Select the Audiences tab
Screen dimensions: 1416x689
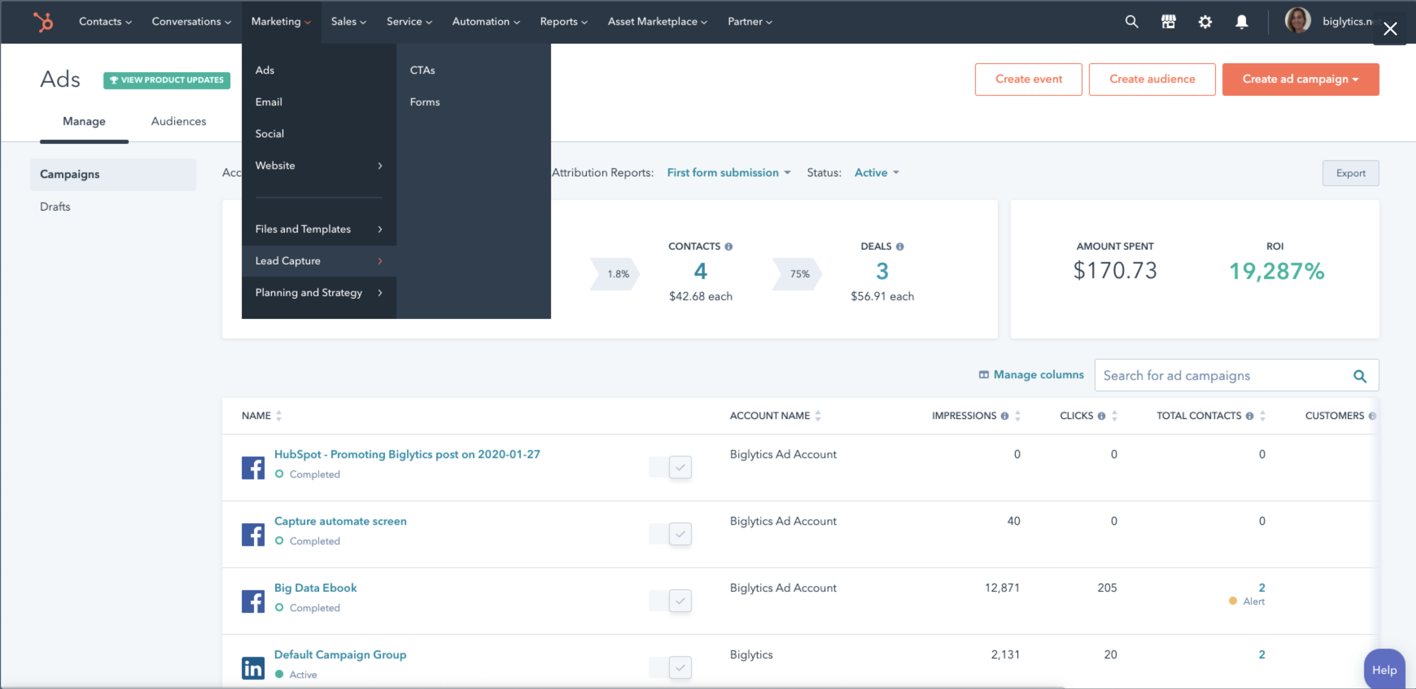coord(178,121)
